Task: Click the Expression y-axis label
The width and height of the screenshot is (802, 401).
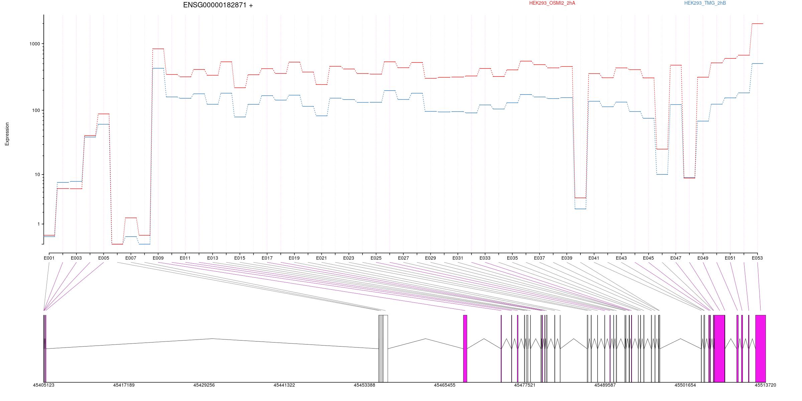Action: pyautogui.click(x=7, y=134)
